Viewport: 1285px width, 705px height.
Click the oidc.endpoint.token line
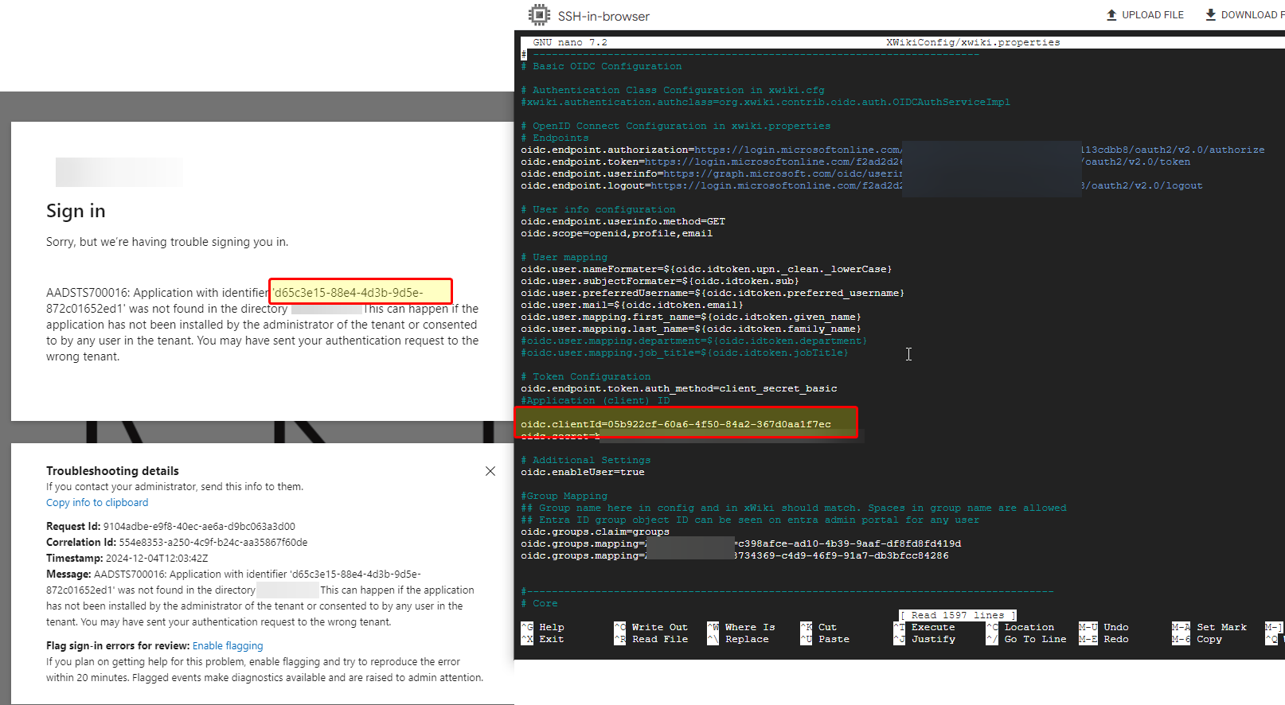pyautogui.click(x=856, y=162)
